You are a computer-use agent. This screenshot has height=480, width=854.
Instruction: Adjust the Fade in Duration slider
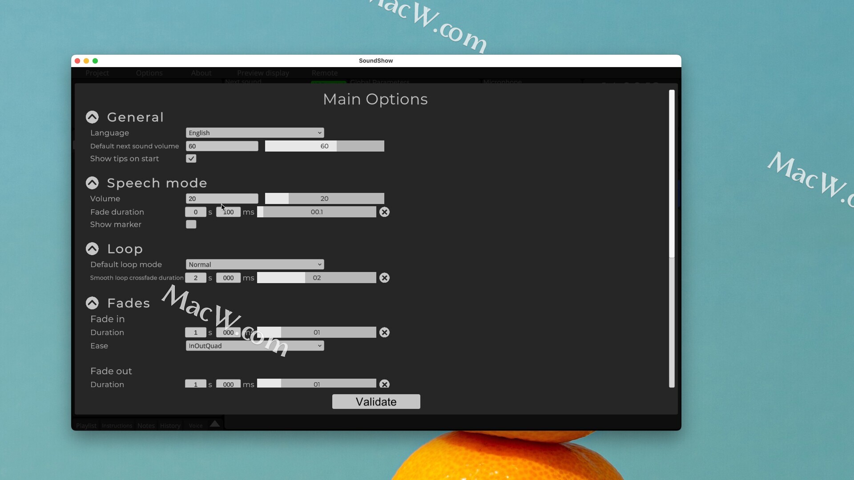coord(317,332)
